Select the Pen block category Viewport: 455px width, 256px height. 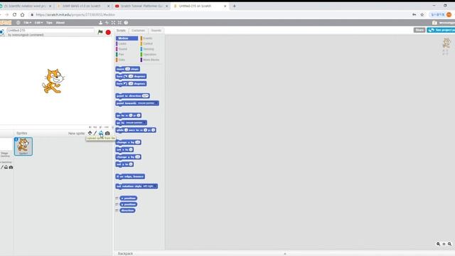[x=121, y=54]
